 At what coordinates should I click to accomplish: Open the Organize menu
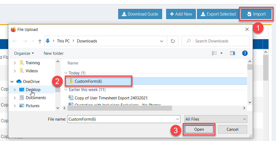pos(24,53)
